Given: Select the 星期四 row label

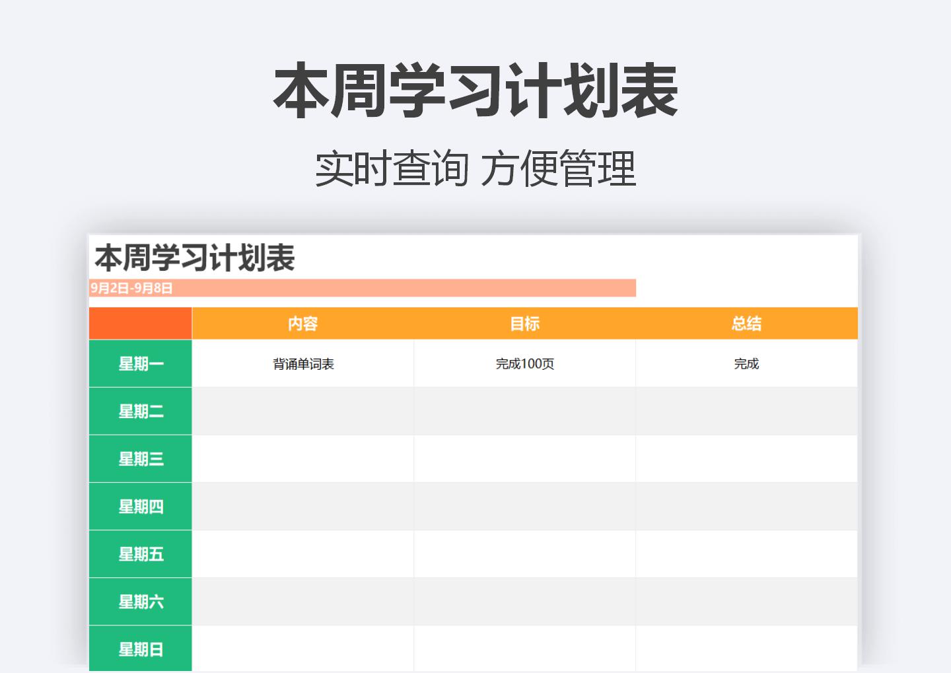Looking at the screenshot, I should pos(140,506).
